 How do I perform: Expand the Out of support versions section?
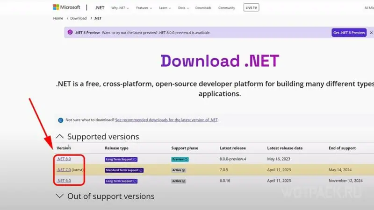tap(60, 196)
